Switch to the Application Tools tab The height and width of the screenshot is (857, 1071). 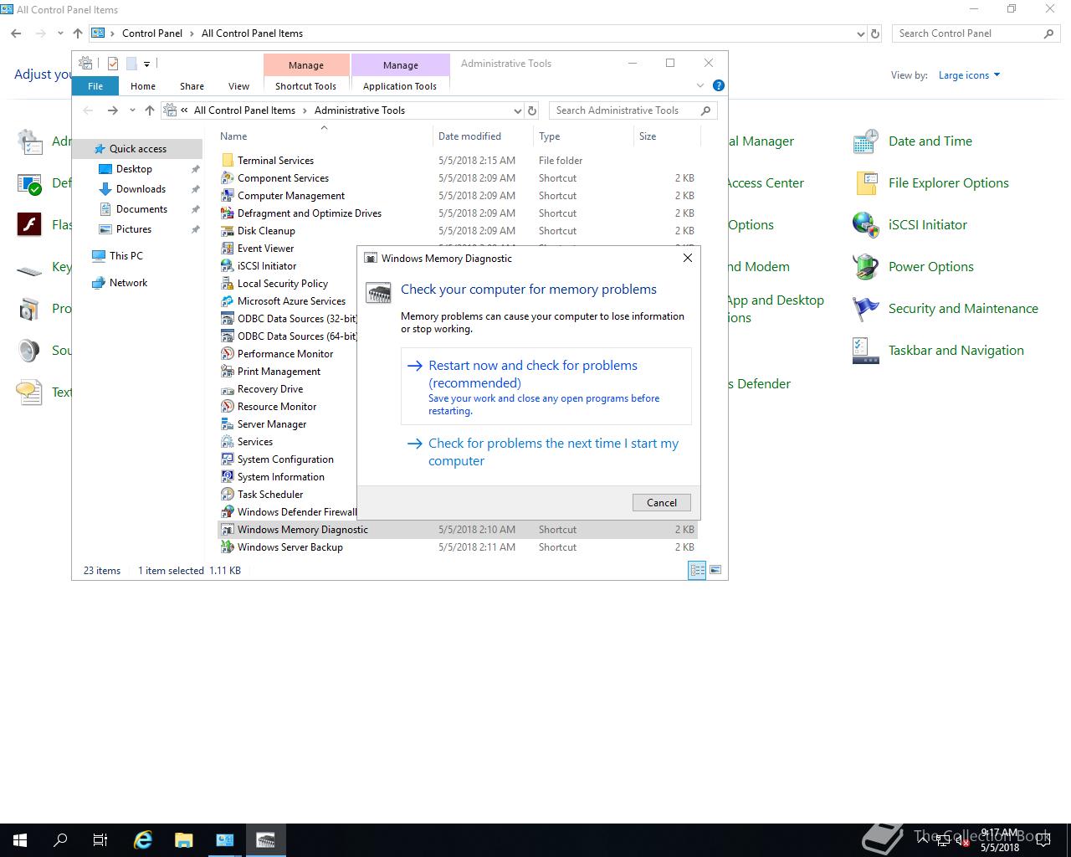point(400,86)
